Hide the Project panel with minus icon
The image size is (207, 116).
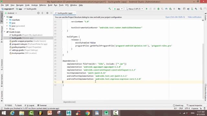point(51,13)
